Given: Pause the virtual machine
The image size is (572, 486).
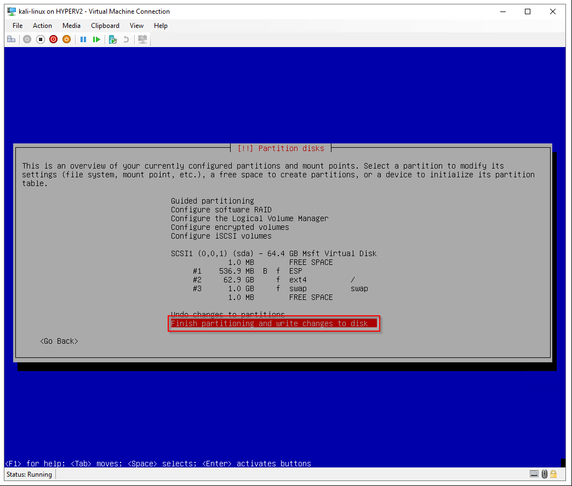Looking at the screenshot, I should [x=83, y=39].
